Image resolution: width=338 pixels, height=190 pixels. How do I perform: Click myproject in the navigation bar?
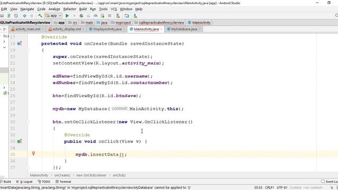tap(121, 23)
